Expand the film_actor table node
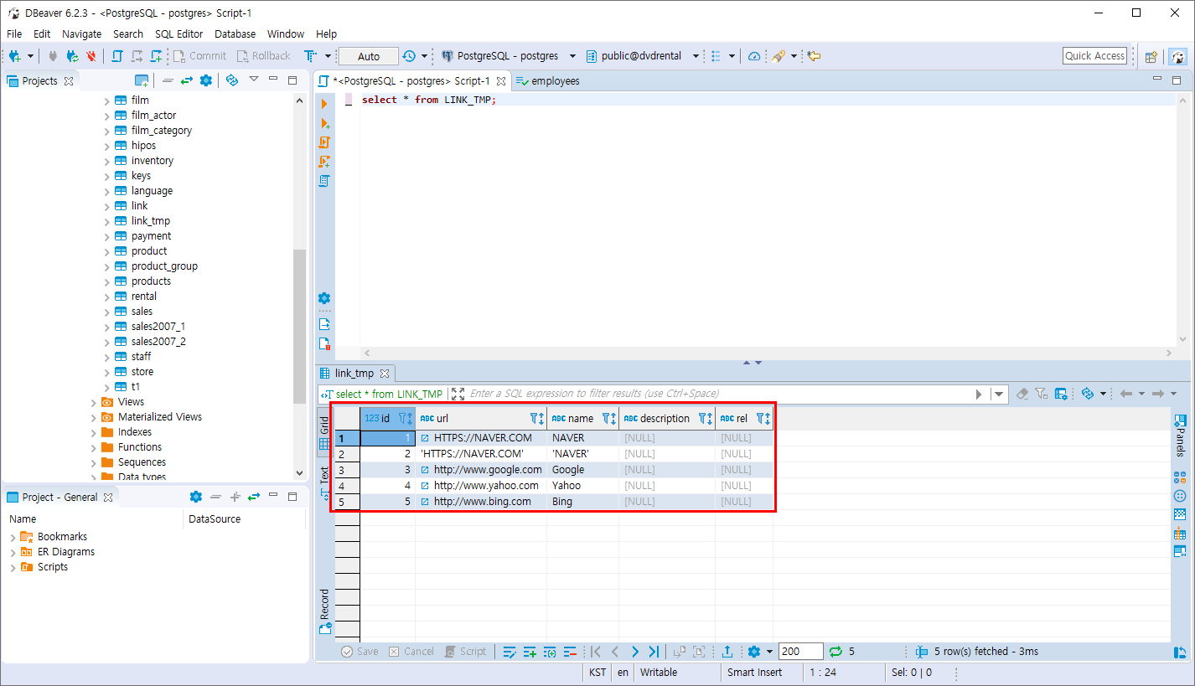 (x=107, y=116)
